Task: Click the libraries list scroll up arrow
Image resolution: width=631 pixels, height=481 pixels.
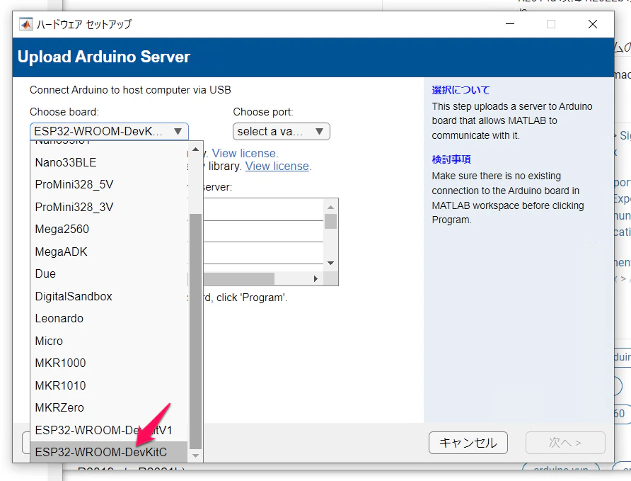Action: click(331, 207)
